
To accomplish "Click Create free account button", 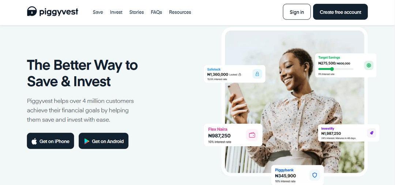I will pos(341,12).
